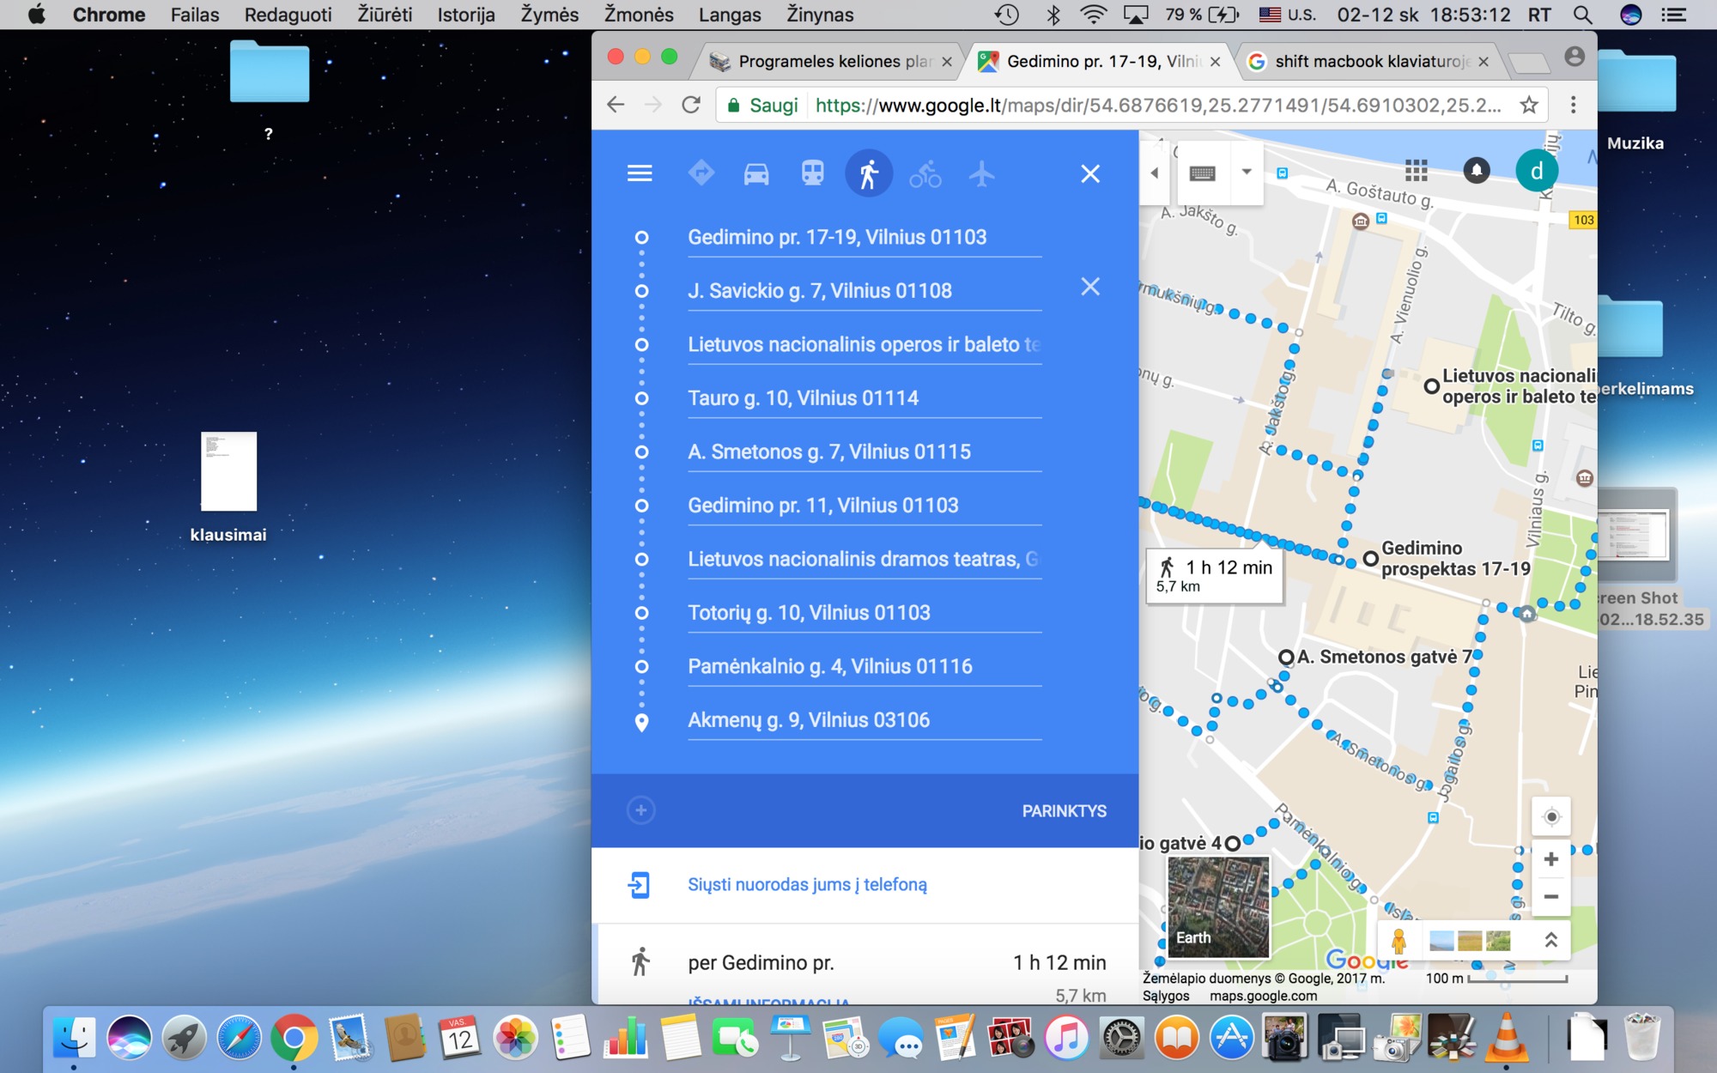Click the 1 h 12 min route label
Screen dimensions: 1717x1073
click(1215, 576)
